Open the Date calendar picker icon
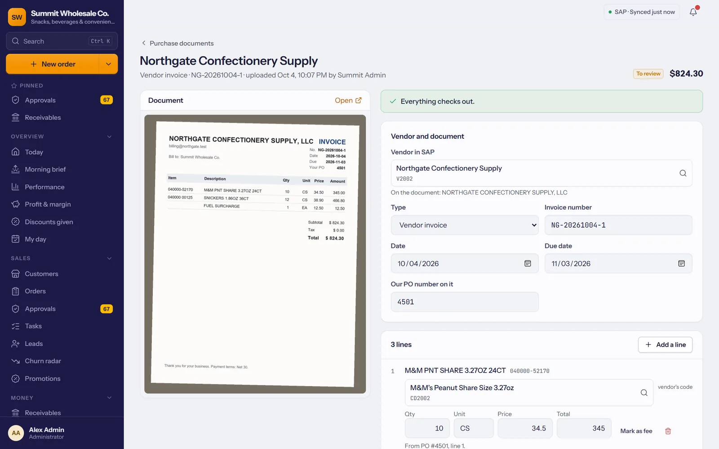This screenshot has width=719, height=449. click(528, 264)
